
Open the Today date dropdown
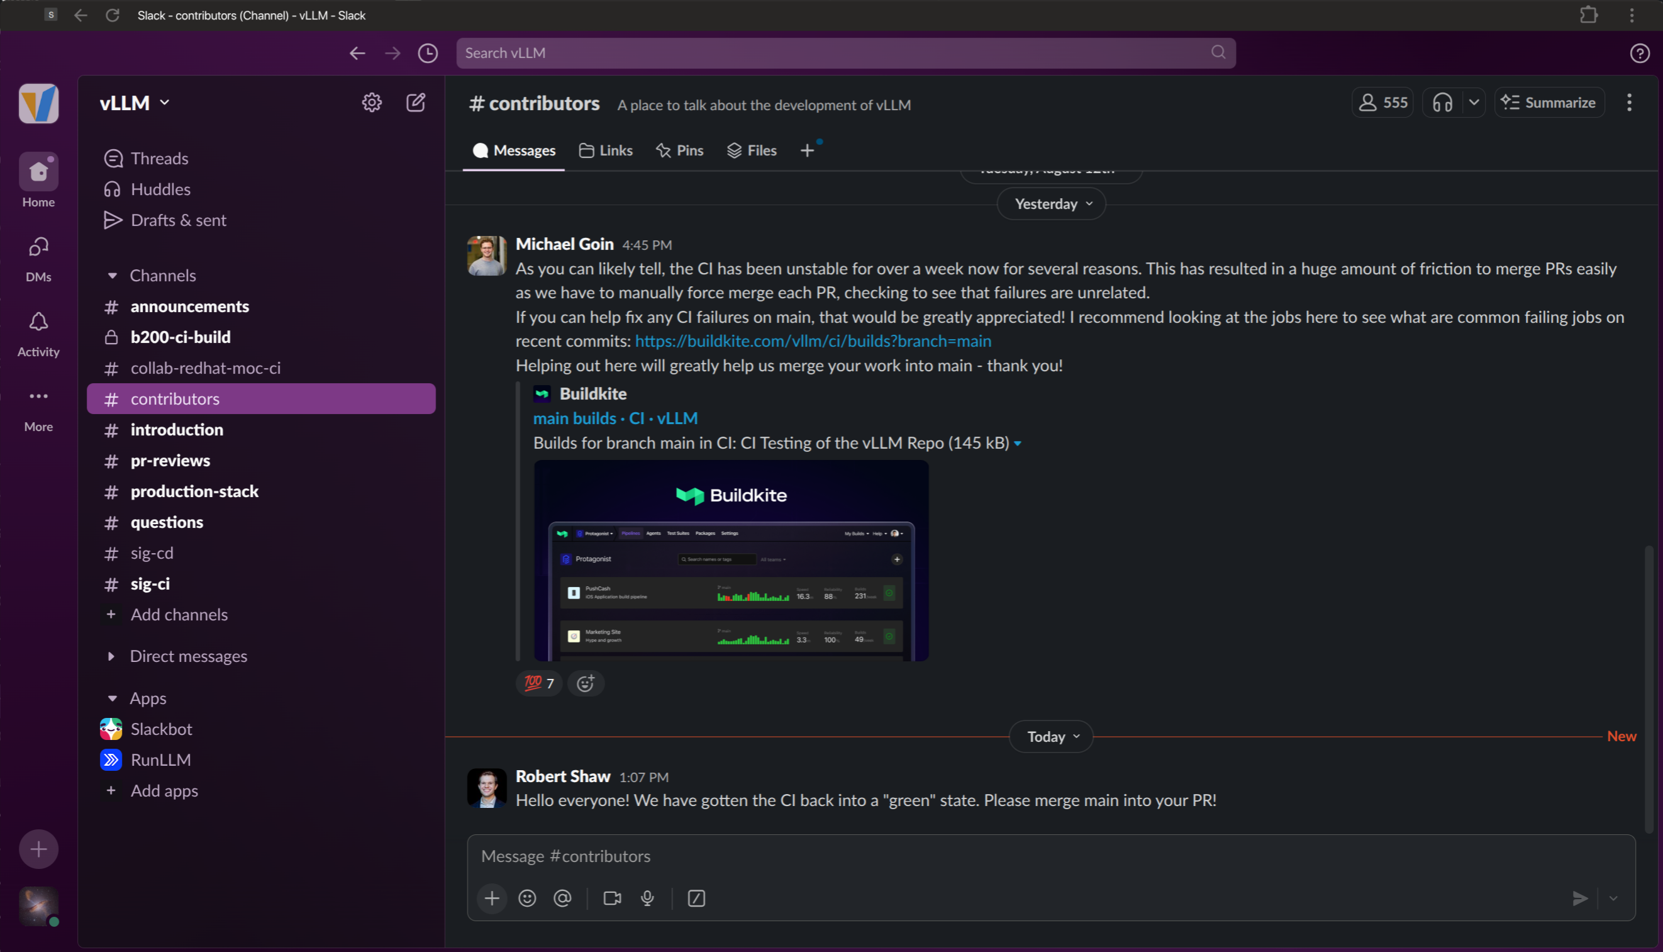coord(1052,737)
